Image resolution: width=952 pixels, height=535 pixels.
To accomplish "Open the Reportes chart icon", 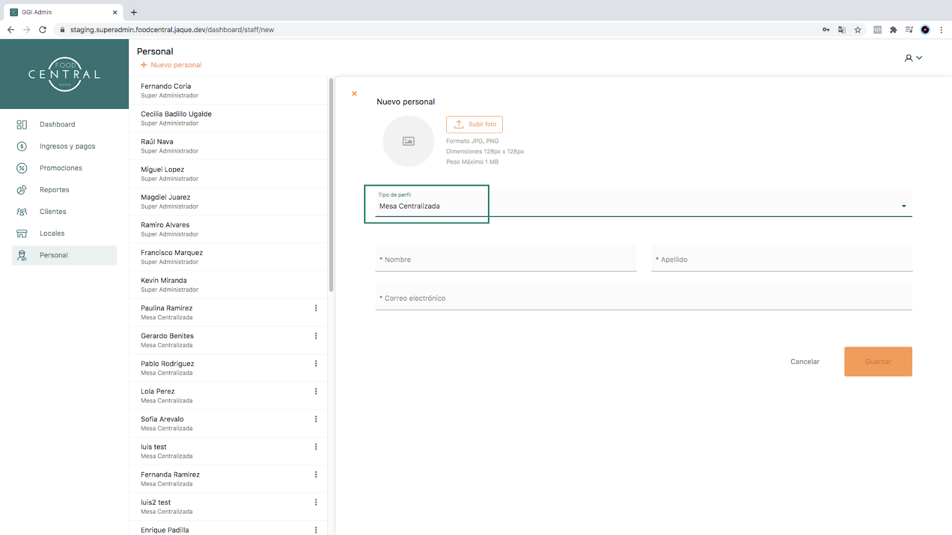I will point(22,190).
